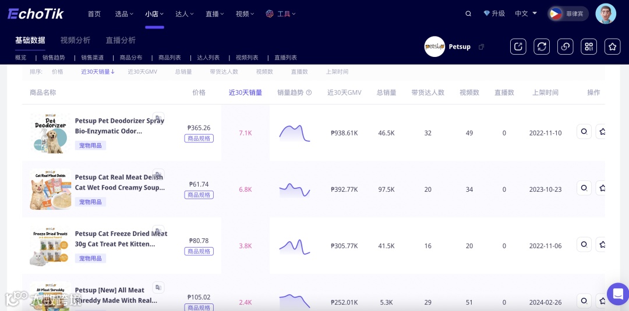
Task: Open the chat support bubble
Action: pos(618,294)
